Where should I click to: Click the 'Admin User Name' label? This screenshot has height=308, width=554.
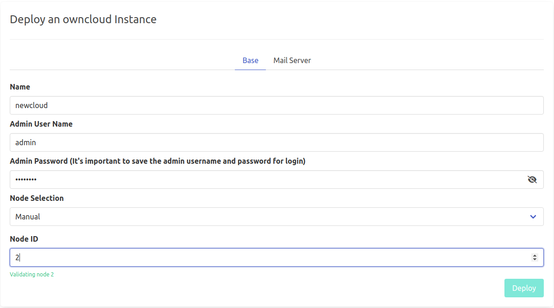[x=41, y=124]
